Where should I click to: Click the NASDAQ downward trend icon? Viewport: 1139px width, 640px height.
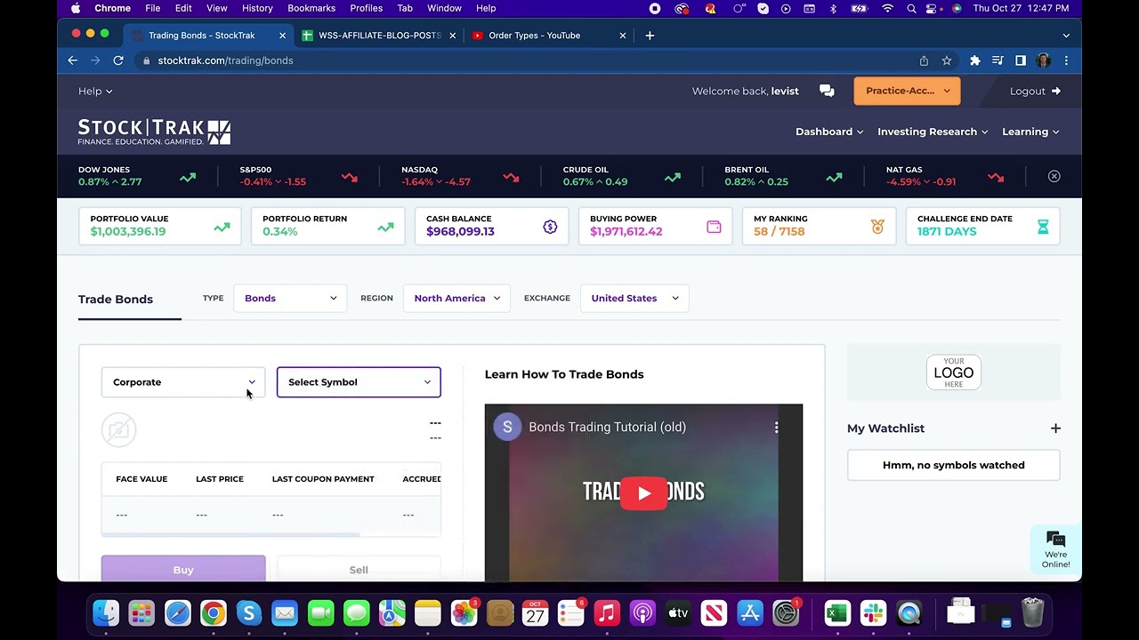point(511,178)
